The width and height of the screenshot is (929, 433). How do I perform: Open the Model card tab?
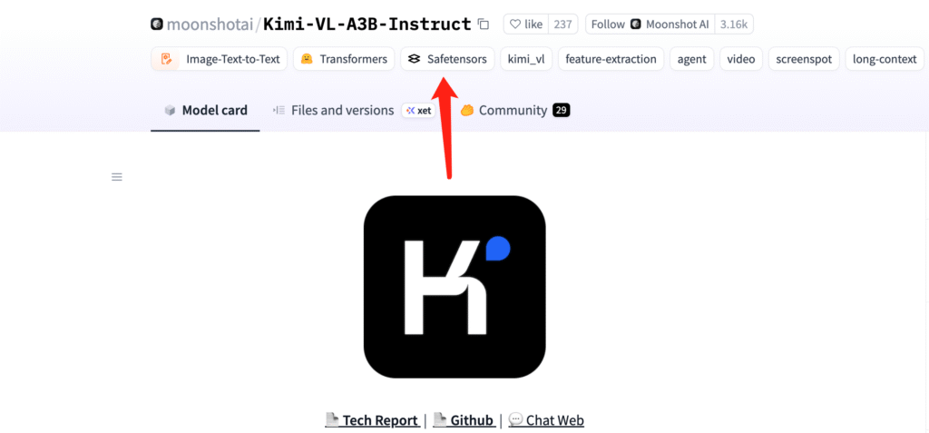point(205,111)
